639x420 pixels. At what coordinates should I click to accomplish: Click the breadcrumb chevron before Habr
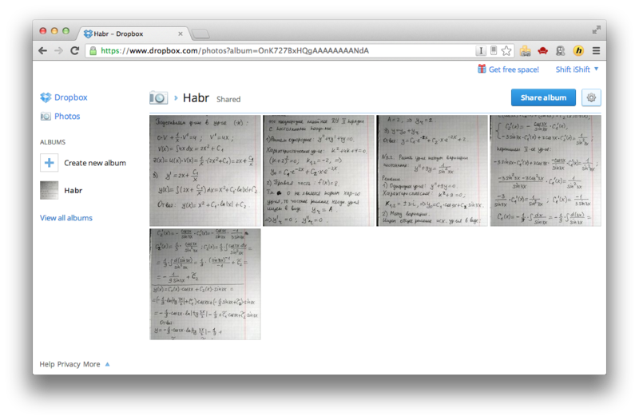[x=176, y=97]
